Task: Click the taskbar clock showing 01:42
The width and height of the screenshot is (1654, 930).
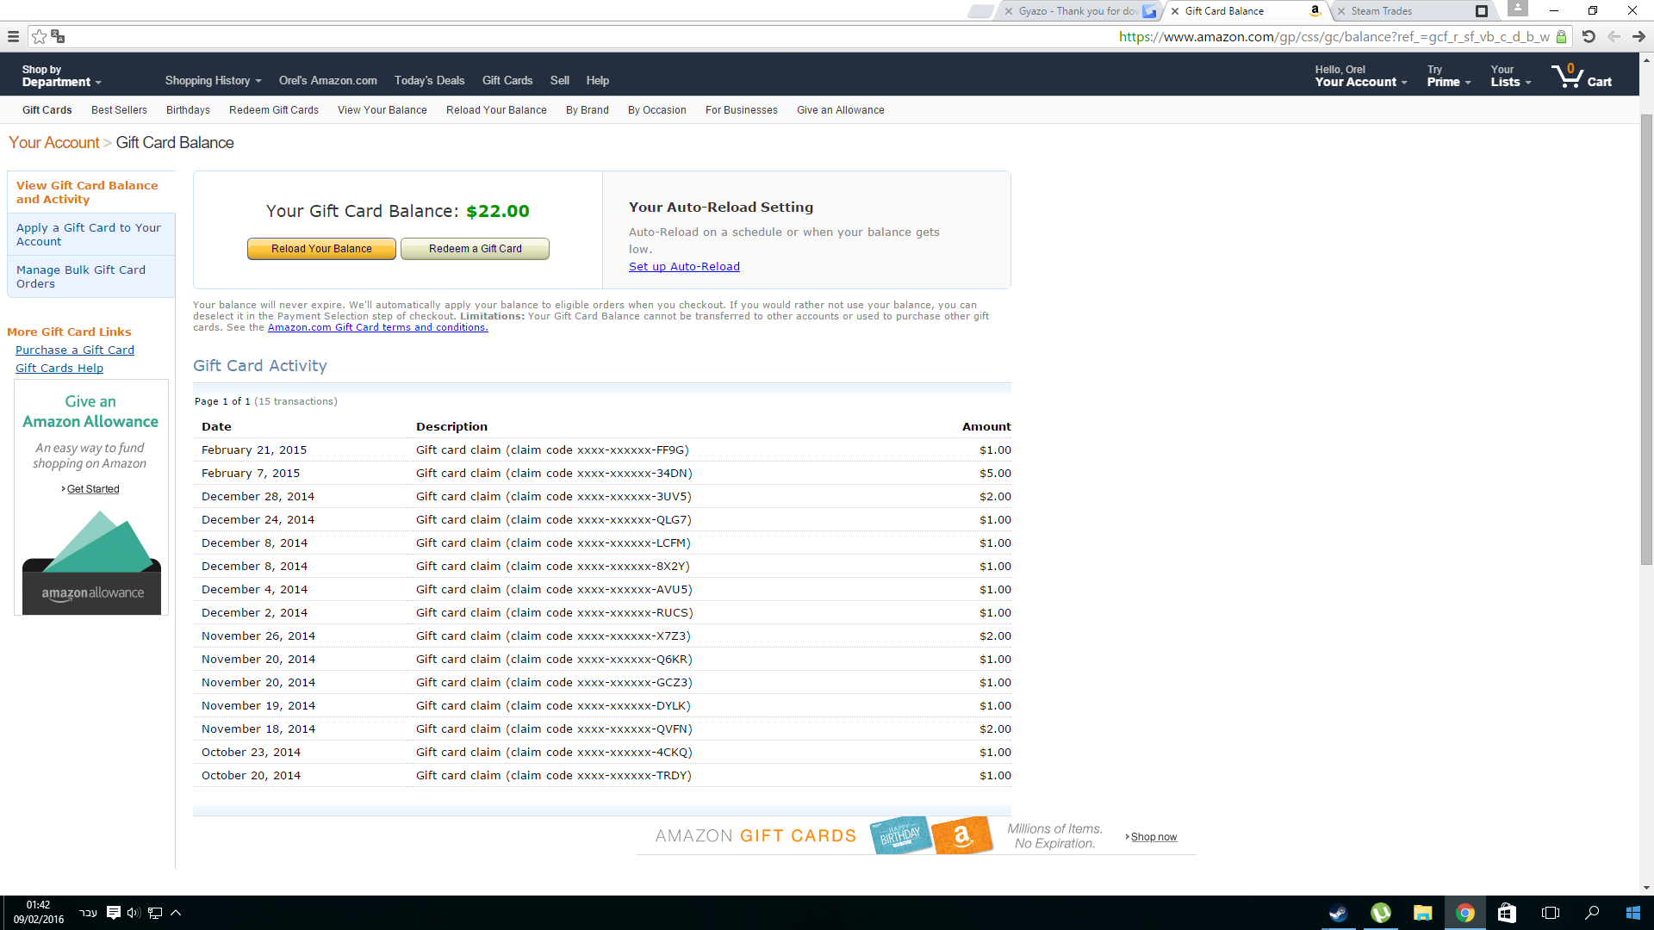Action: pyautogui.click(x=38, y=913)
